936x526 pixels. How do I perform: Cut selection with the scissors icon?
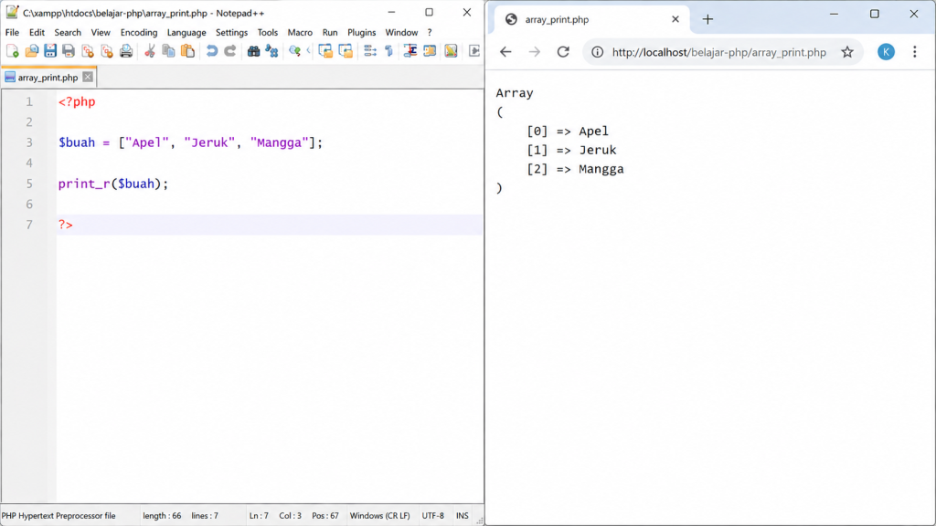pos(150,51)
